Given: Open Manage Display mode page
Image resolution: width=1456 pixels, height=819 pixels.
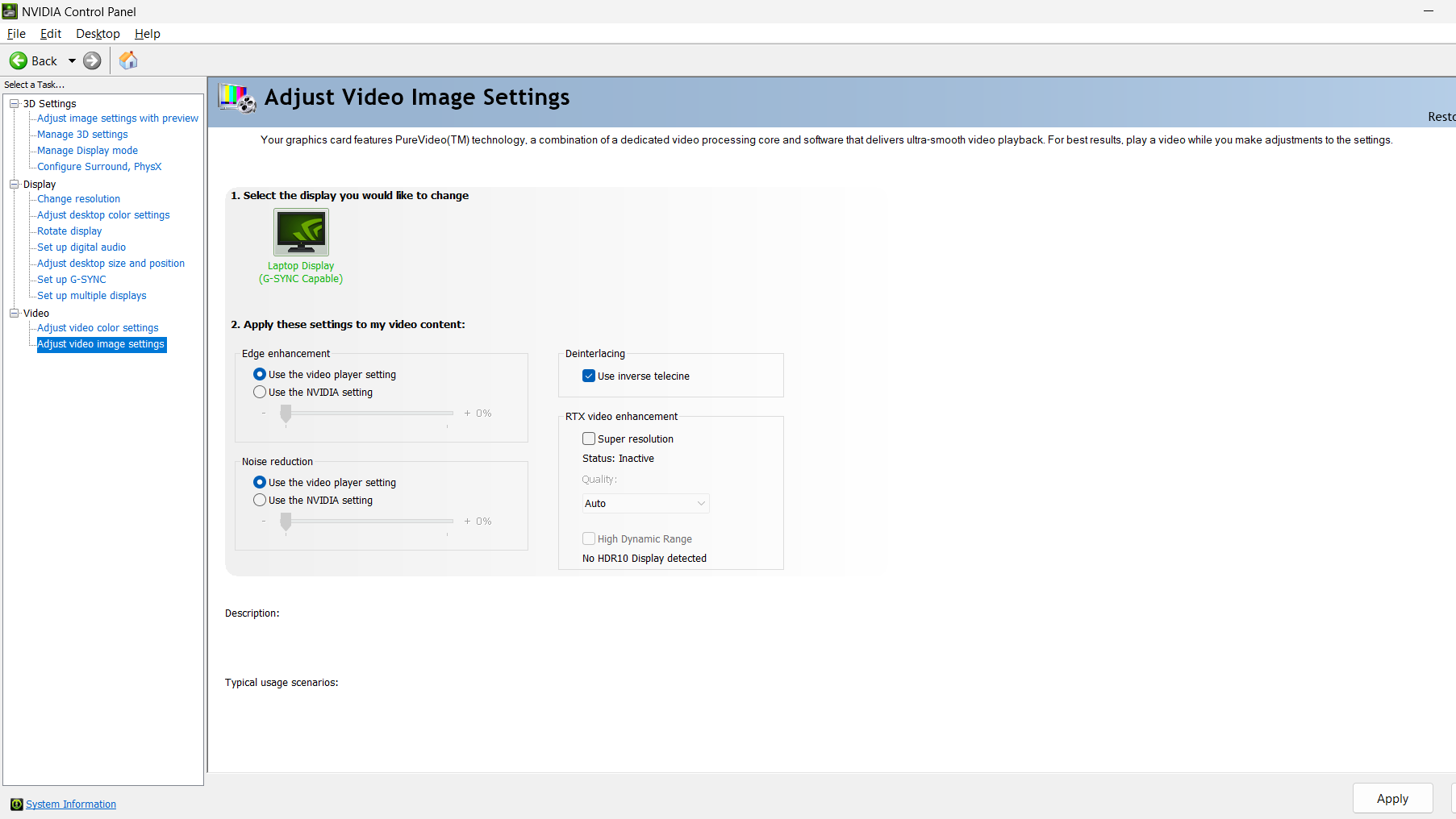Looking at the screenshot, I should click(x=87, y=151).
